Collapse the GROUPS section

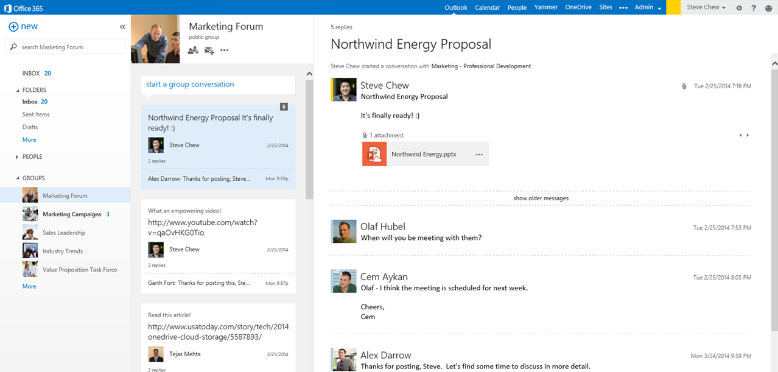point(17,178)
